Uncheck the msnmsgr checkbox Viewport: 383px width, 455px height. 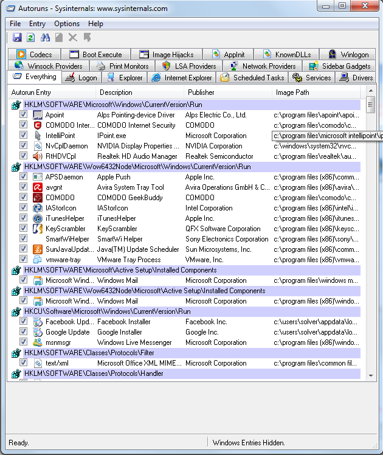pyautogui.click(x=23, y=342)
